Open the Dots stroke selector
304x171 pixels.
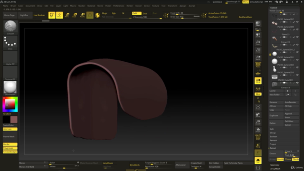click(10, 43)
